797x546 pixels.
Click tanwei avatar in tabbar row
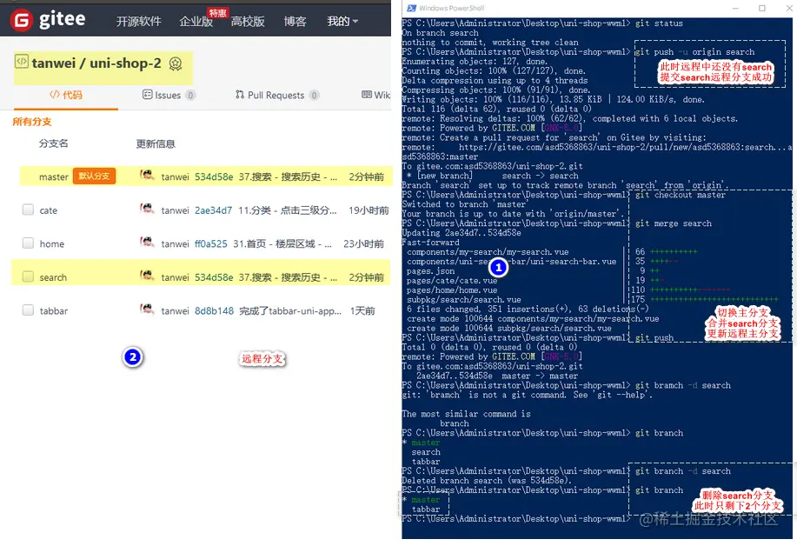[x=148, y=310]
